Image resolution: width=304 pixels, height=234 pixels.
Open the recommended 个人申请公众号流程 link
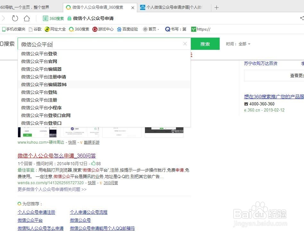point(89,212)
